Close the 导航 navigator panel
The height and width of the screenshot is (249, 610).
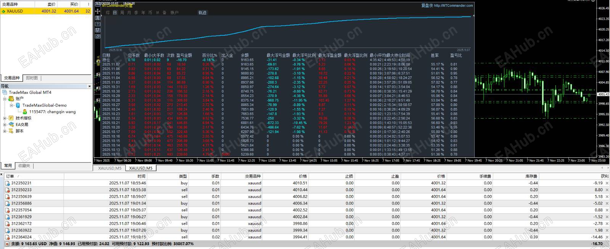[90, 86]
